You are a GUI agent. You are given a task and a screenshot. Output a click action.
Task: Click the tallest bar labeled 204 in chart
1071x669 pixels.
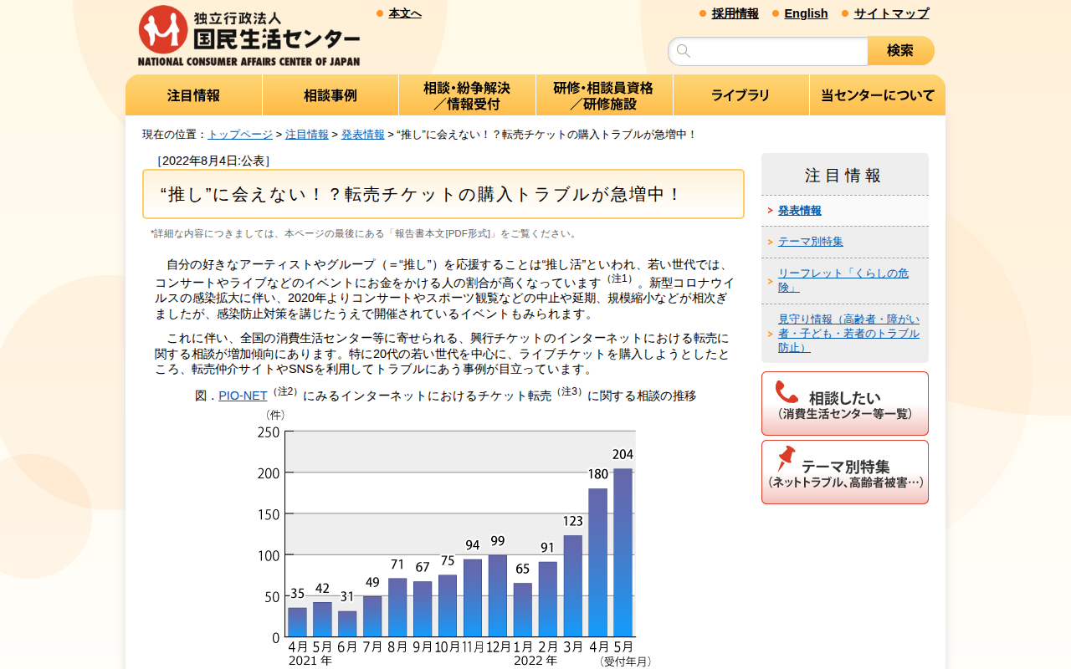621,552
